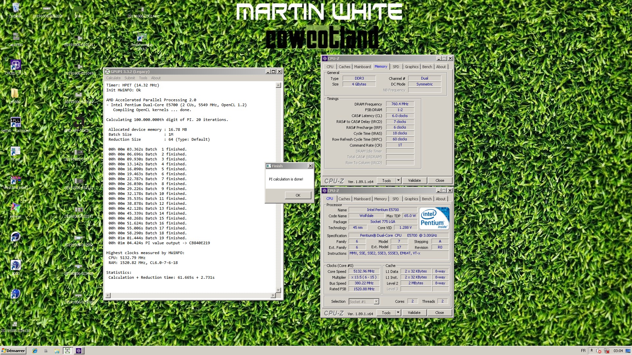
Task: Open Tools dropdown arrow in CPU tab CPU-Z window
Action: pyautogui.click(x=398, y=313)
